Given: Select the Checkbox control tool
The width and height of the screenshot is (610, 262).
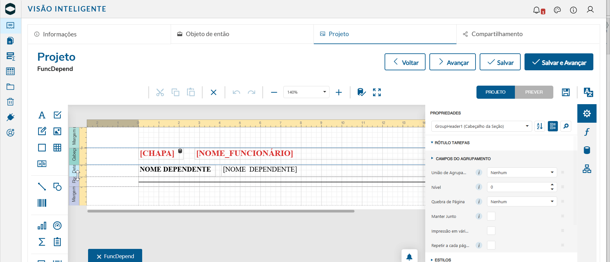Looking at the screenshot, I should point(57,115).
